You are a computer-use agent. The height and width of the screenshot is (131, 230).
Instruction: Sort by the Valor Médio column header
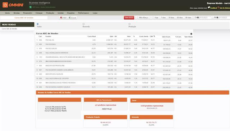(x=188, y=37)
